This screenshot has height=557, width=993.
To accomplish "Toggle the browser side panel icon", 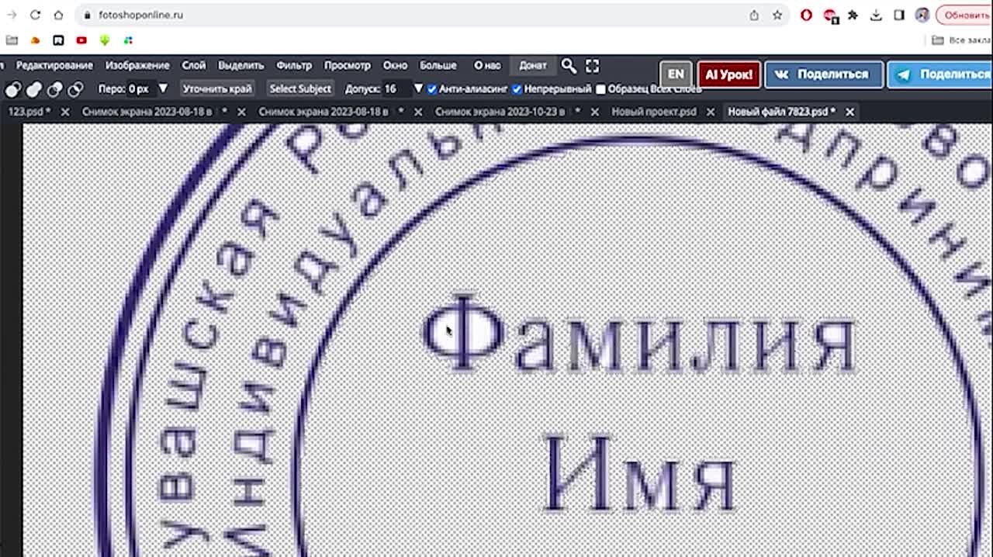I will pyautogui.click(x=899, y=15).
